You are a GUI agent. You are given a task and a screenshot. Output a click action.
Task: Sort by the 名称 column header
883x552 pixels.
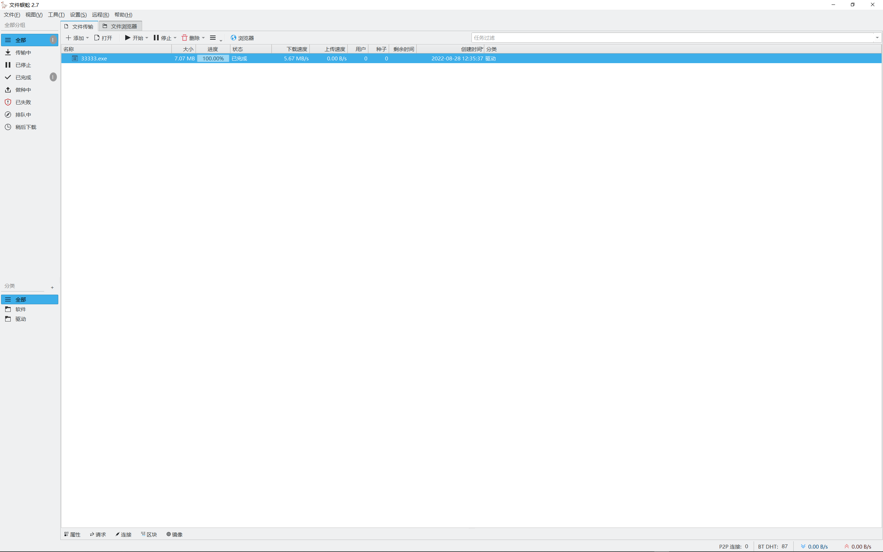[116, 49]
